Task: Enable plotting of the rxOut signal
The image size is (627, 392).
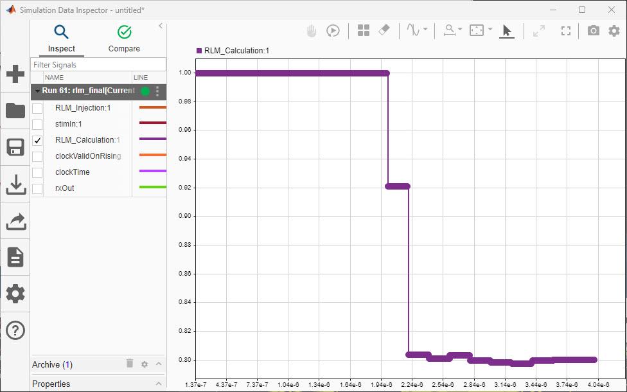Action: [37, 188]
